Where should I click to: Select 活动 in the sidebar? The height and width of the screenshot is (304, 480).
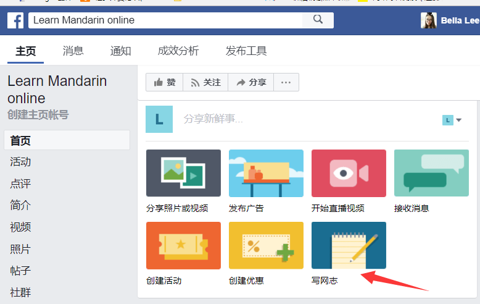[20, 162]
